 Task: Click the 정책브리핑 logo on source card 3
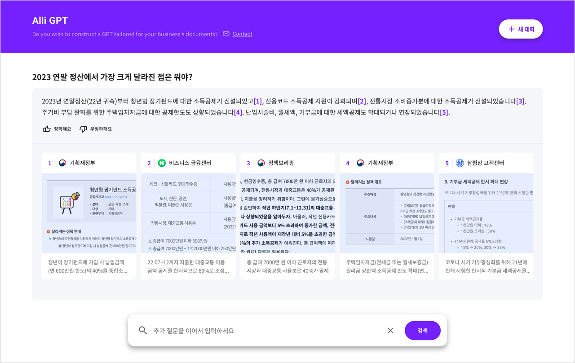(x=256, y=163)
